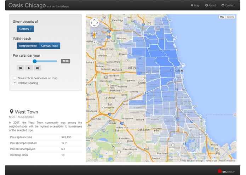This screenshot has width=246, height=175.
Task: Click Report a map error link
Action: [227, 161]
